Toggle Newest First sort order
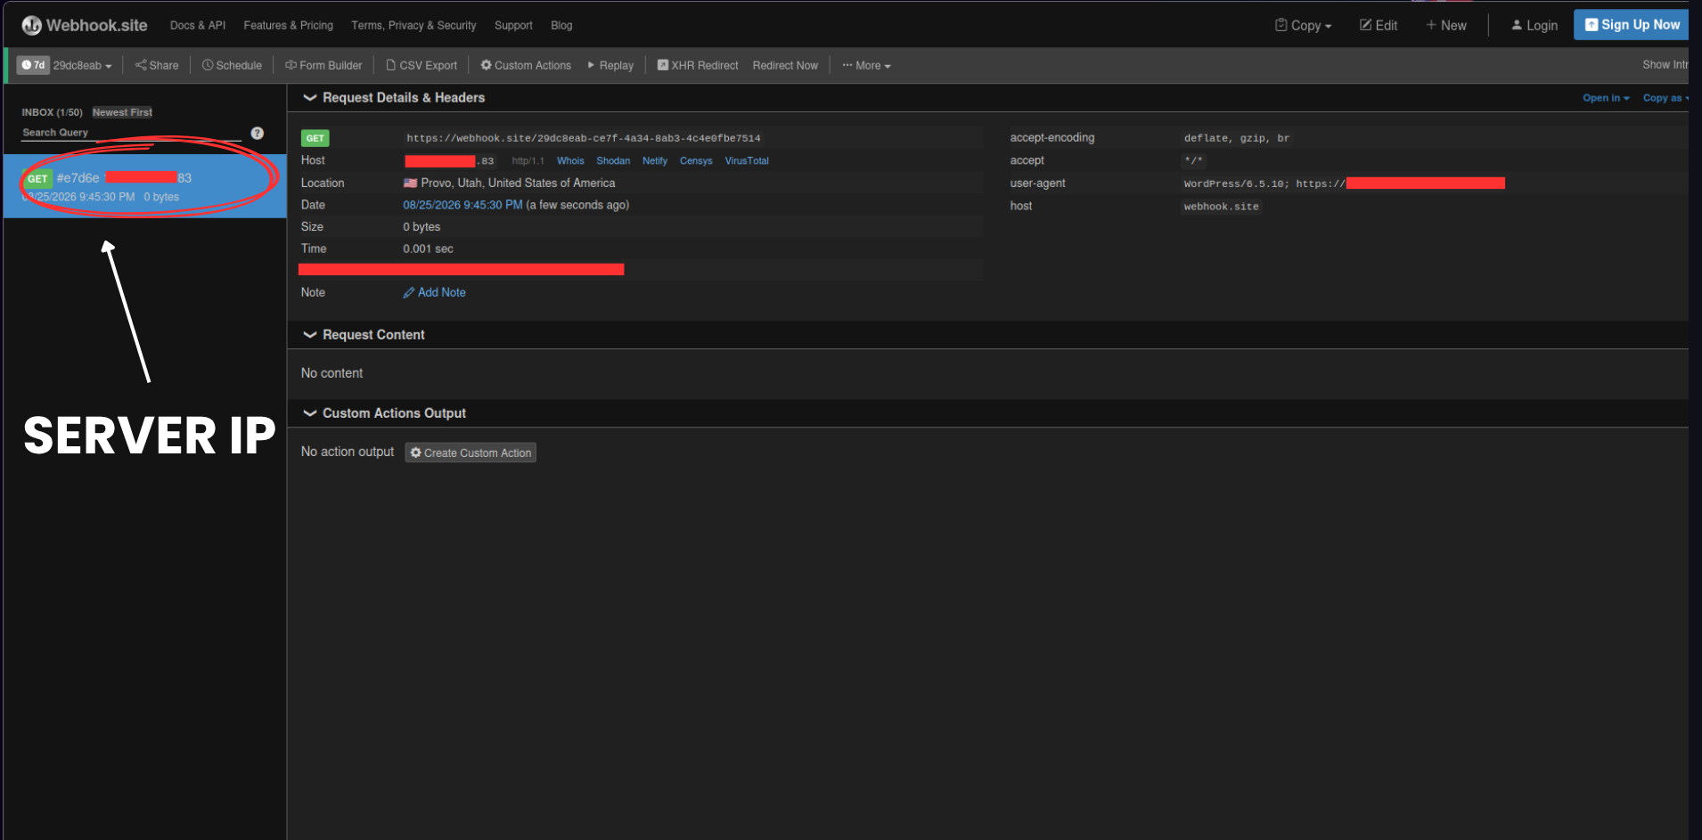 tap(122, 112)
